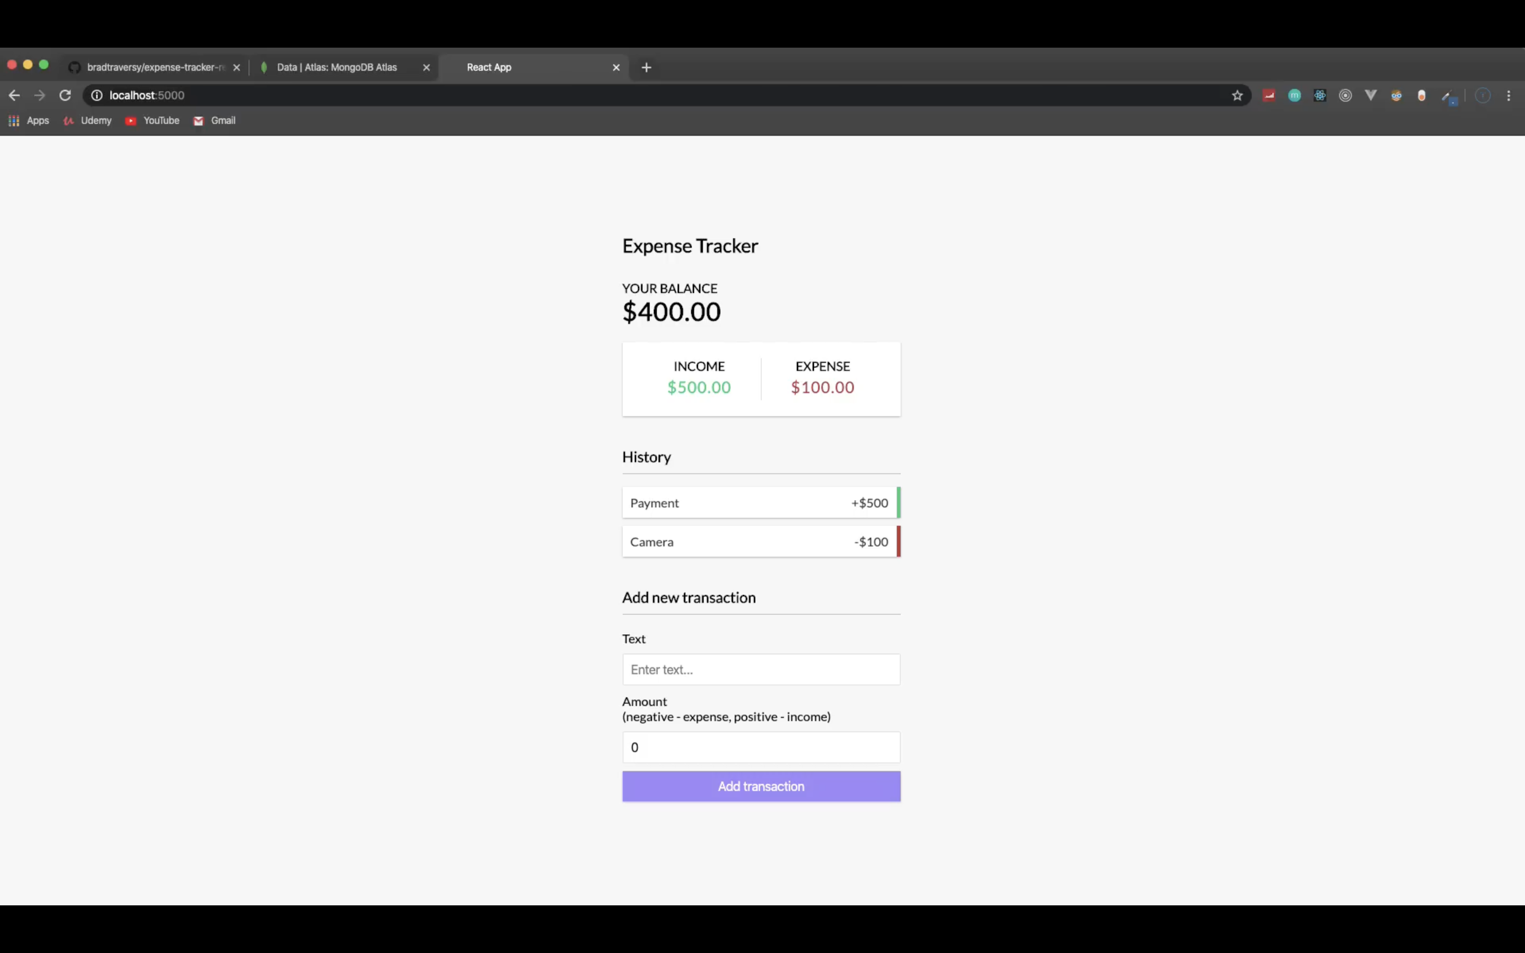This screenshot has width=1525, height=953.
Task: Click the orange toggle extension icon
Action: [1422, 95]
